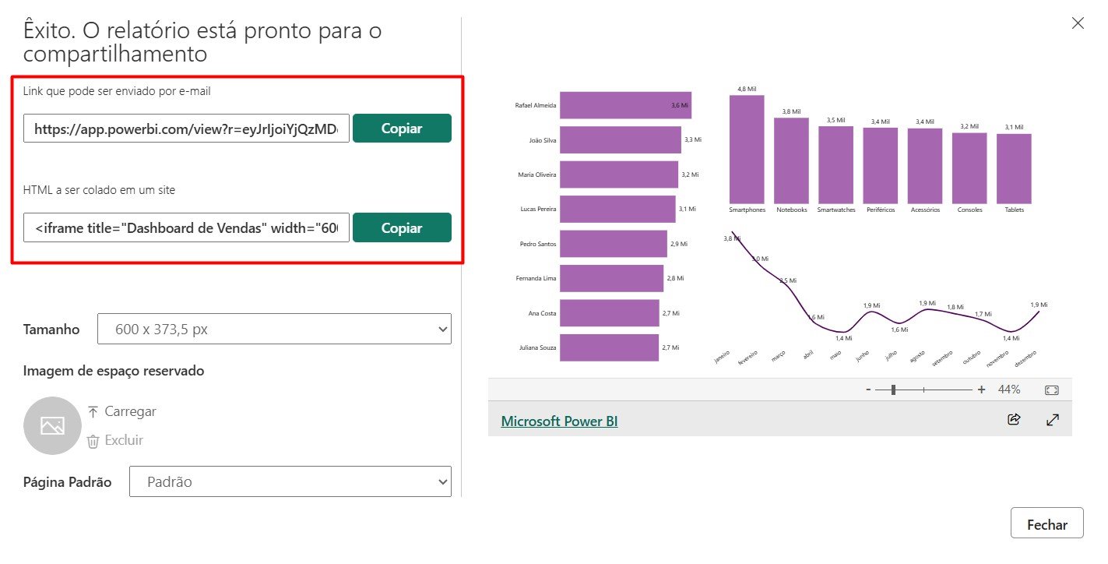
Task: Click the Fechar button
Action: pos(1046,524)
